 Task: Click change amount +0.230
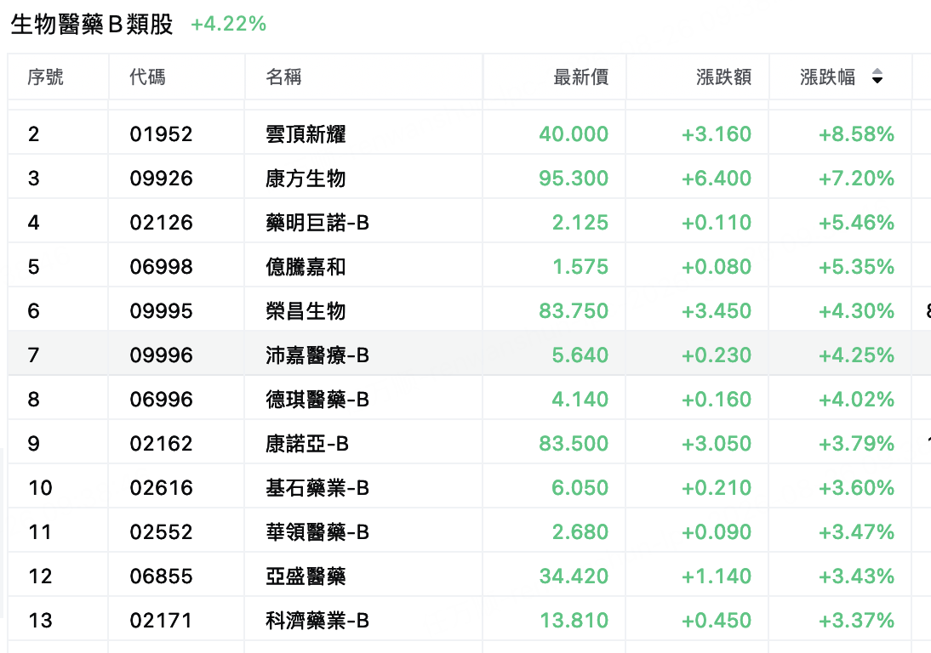coord(717,355)
